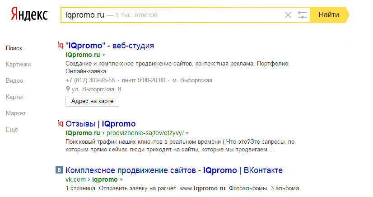373x197 pixels.
Task: Open the Ещё more services menu
Action: point(12,129)
